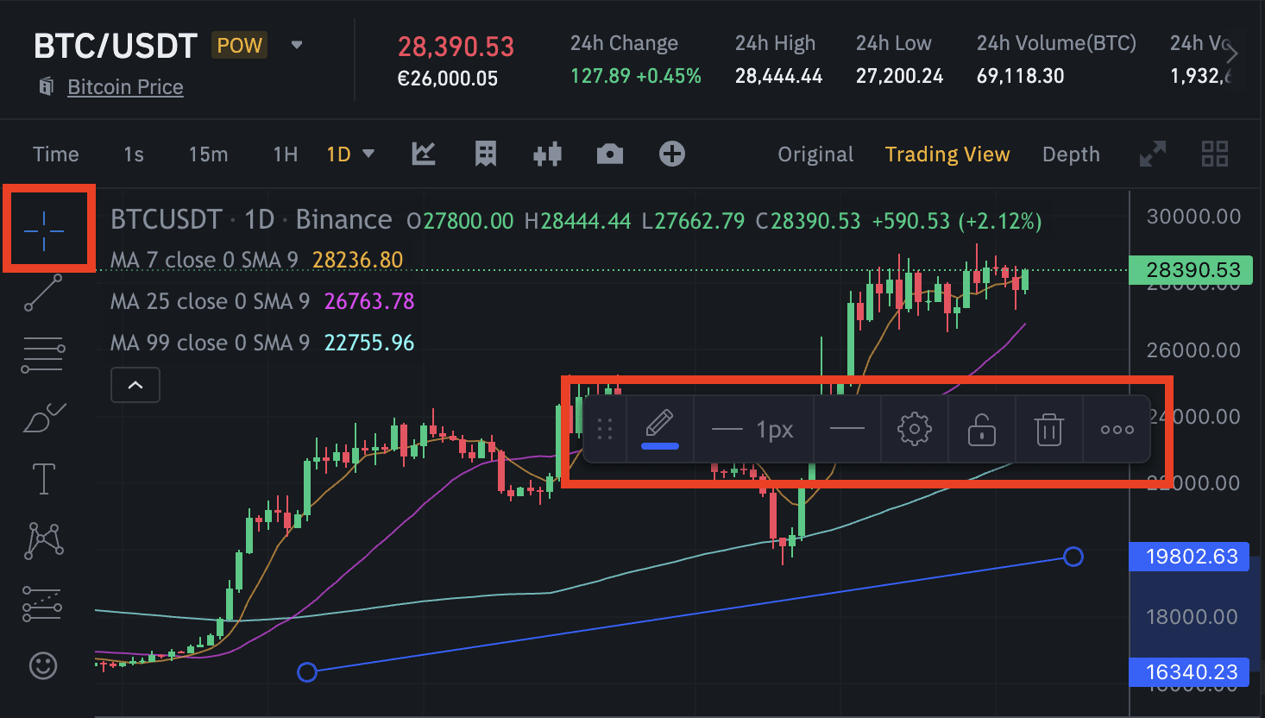1265x718 pixels.
Task: Click the 24h Volume(BTC) value 69,118.30
Action: coord(1021,76)
